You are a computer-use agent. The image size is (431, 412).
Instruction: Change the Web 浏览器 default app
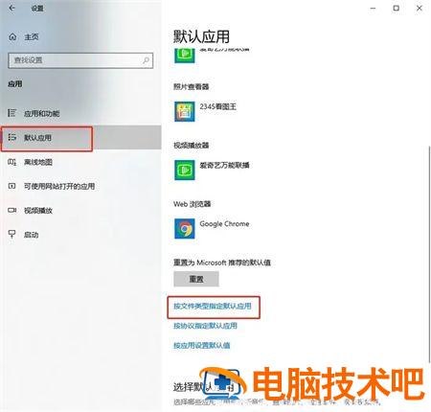tap(212, 228)
